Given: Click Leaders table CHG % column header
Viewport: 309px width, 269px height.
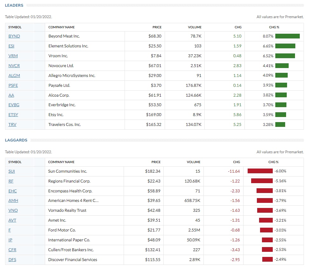Looking at the screenshot, I should [x=274, y=27].
